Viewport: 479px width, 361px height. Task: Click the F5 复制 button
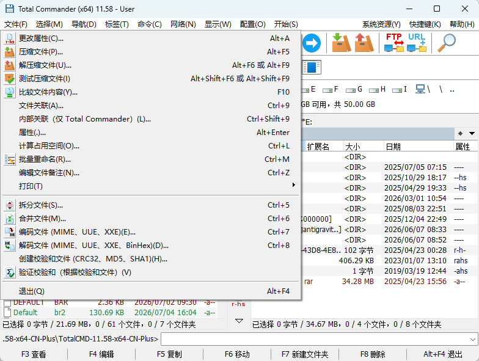(x=169, y=354)
